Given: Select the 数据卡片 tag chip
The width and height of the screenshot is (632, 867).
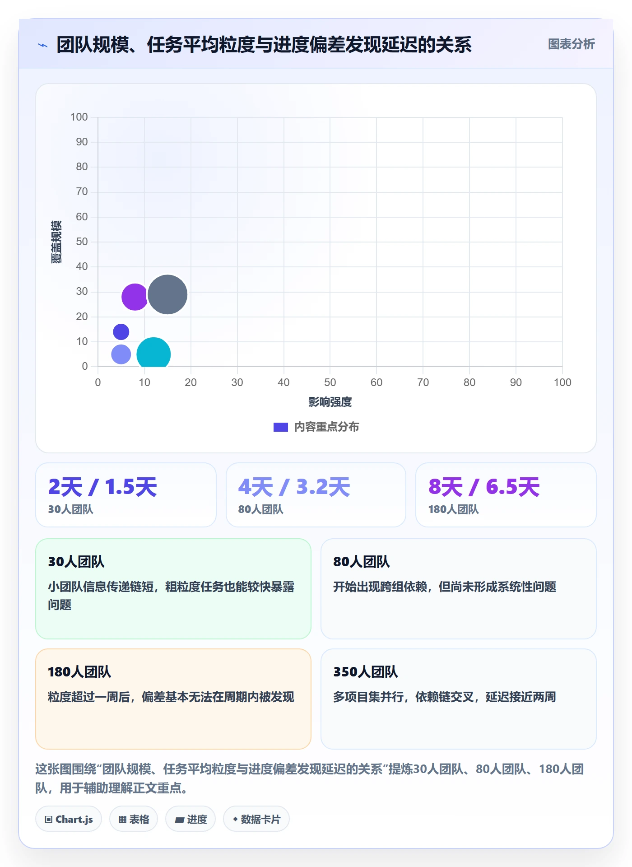Looking at the screenshot, I should 256,819.
